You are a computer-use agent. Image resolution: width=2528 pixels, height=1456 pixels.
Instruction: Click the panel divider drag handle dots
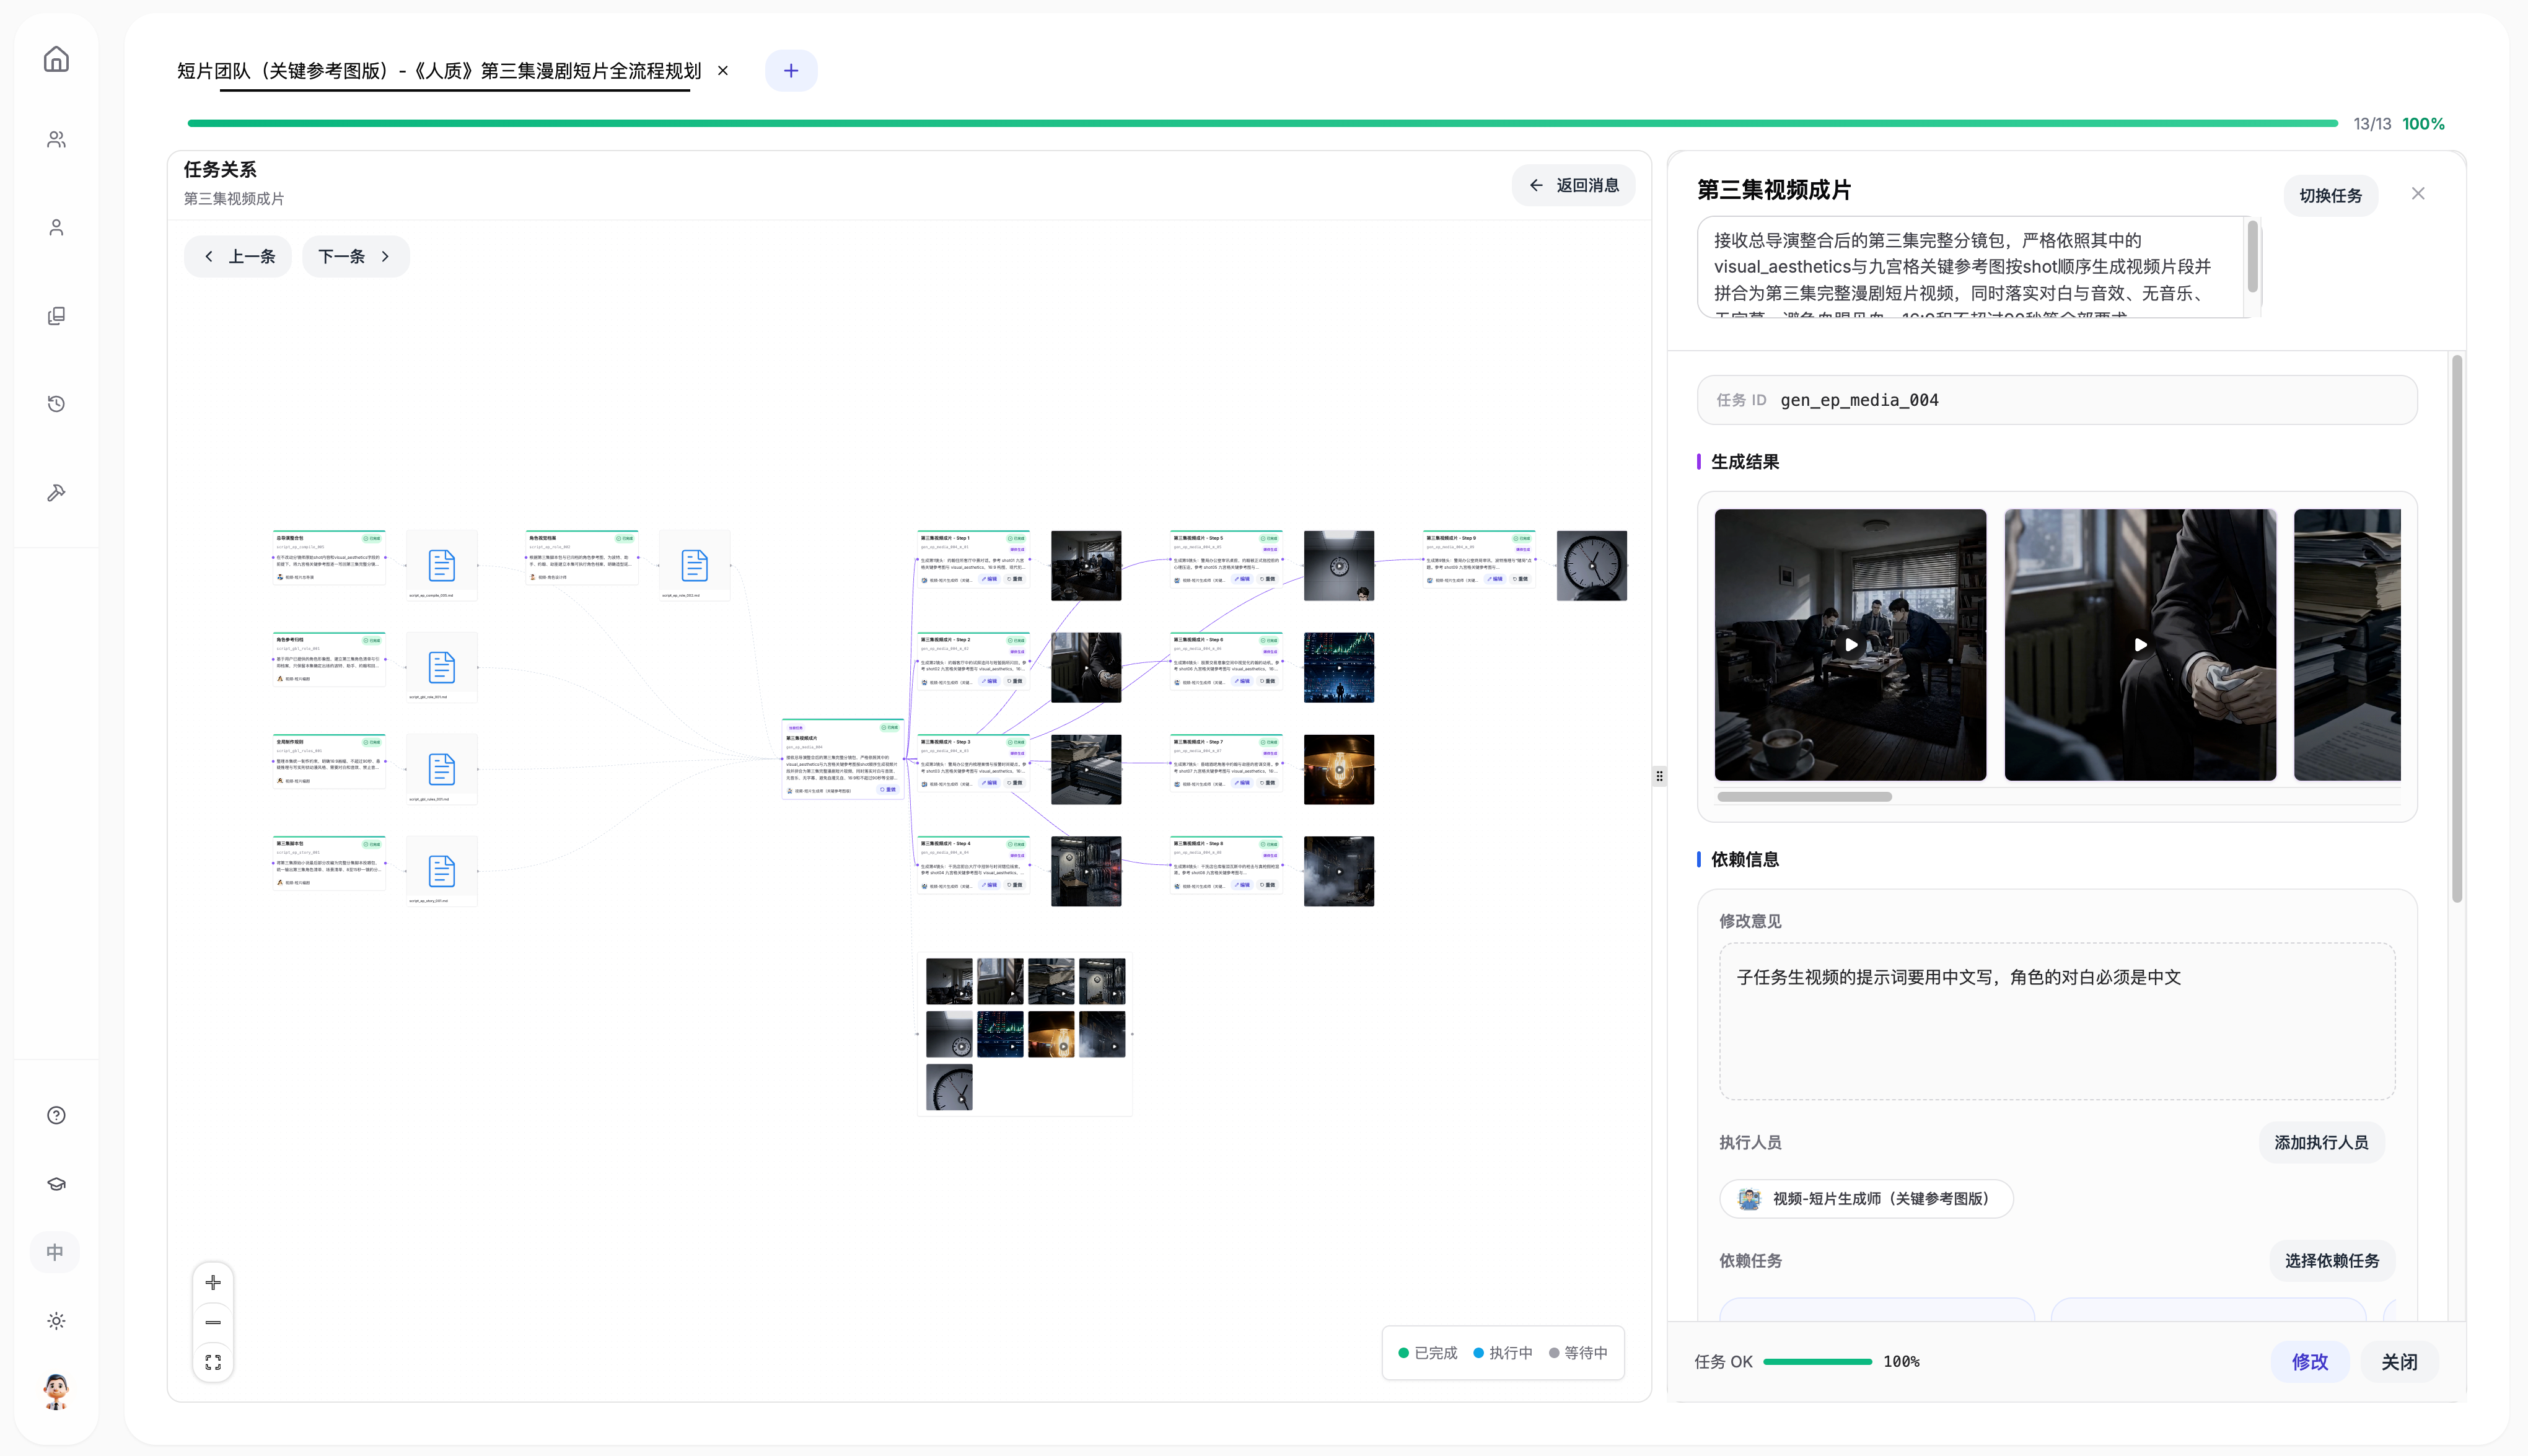tap(1659, 776)
